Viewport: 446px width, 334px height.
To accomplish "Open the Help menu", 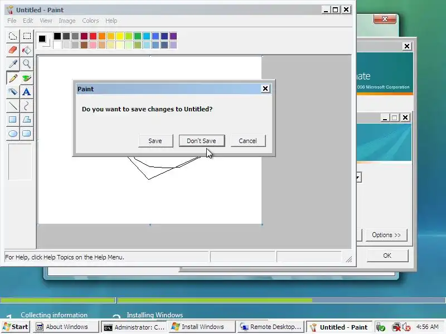I will [111, 21].
